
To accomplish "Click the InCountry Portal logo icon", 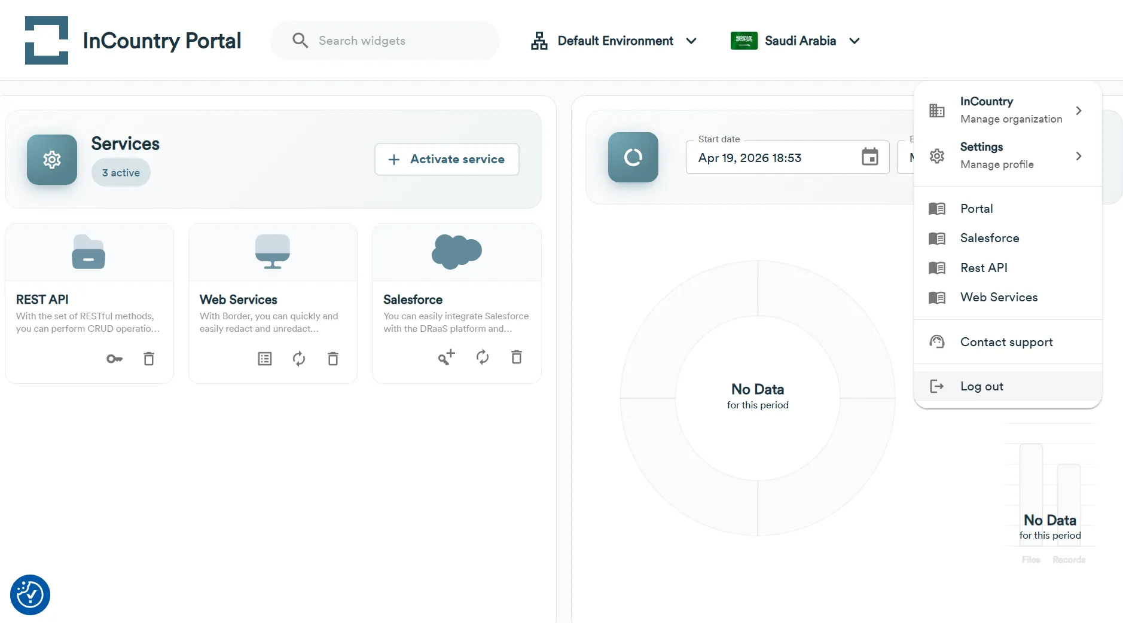I will (47, 40).
